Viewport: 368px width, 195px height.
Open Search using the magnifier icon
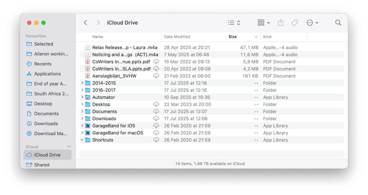(338, 23)
